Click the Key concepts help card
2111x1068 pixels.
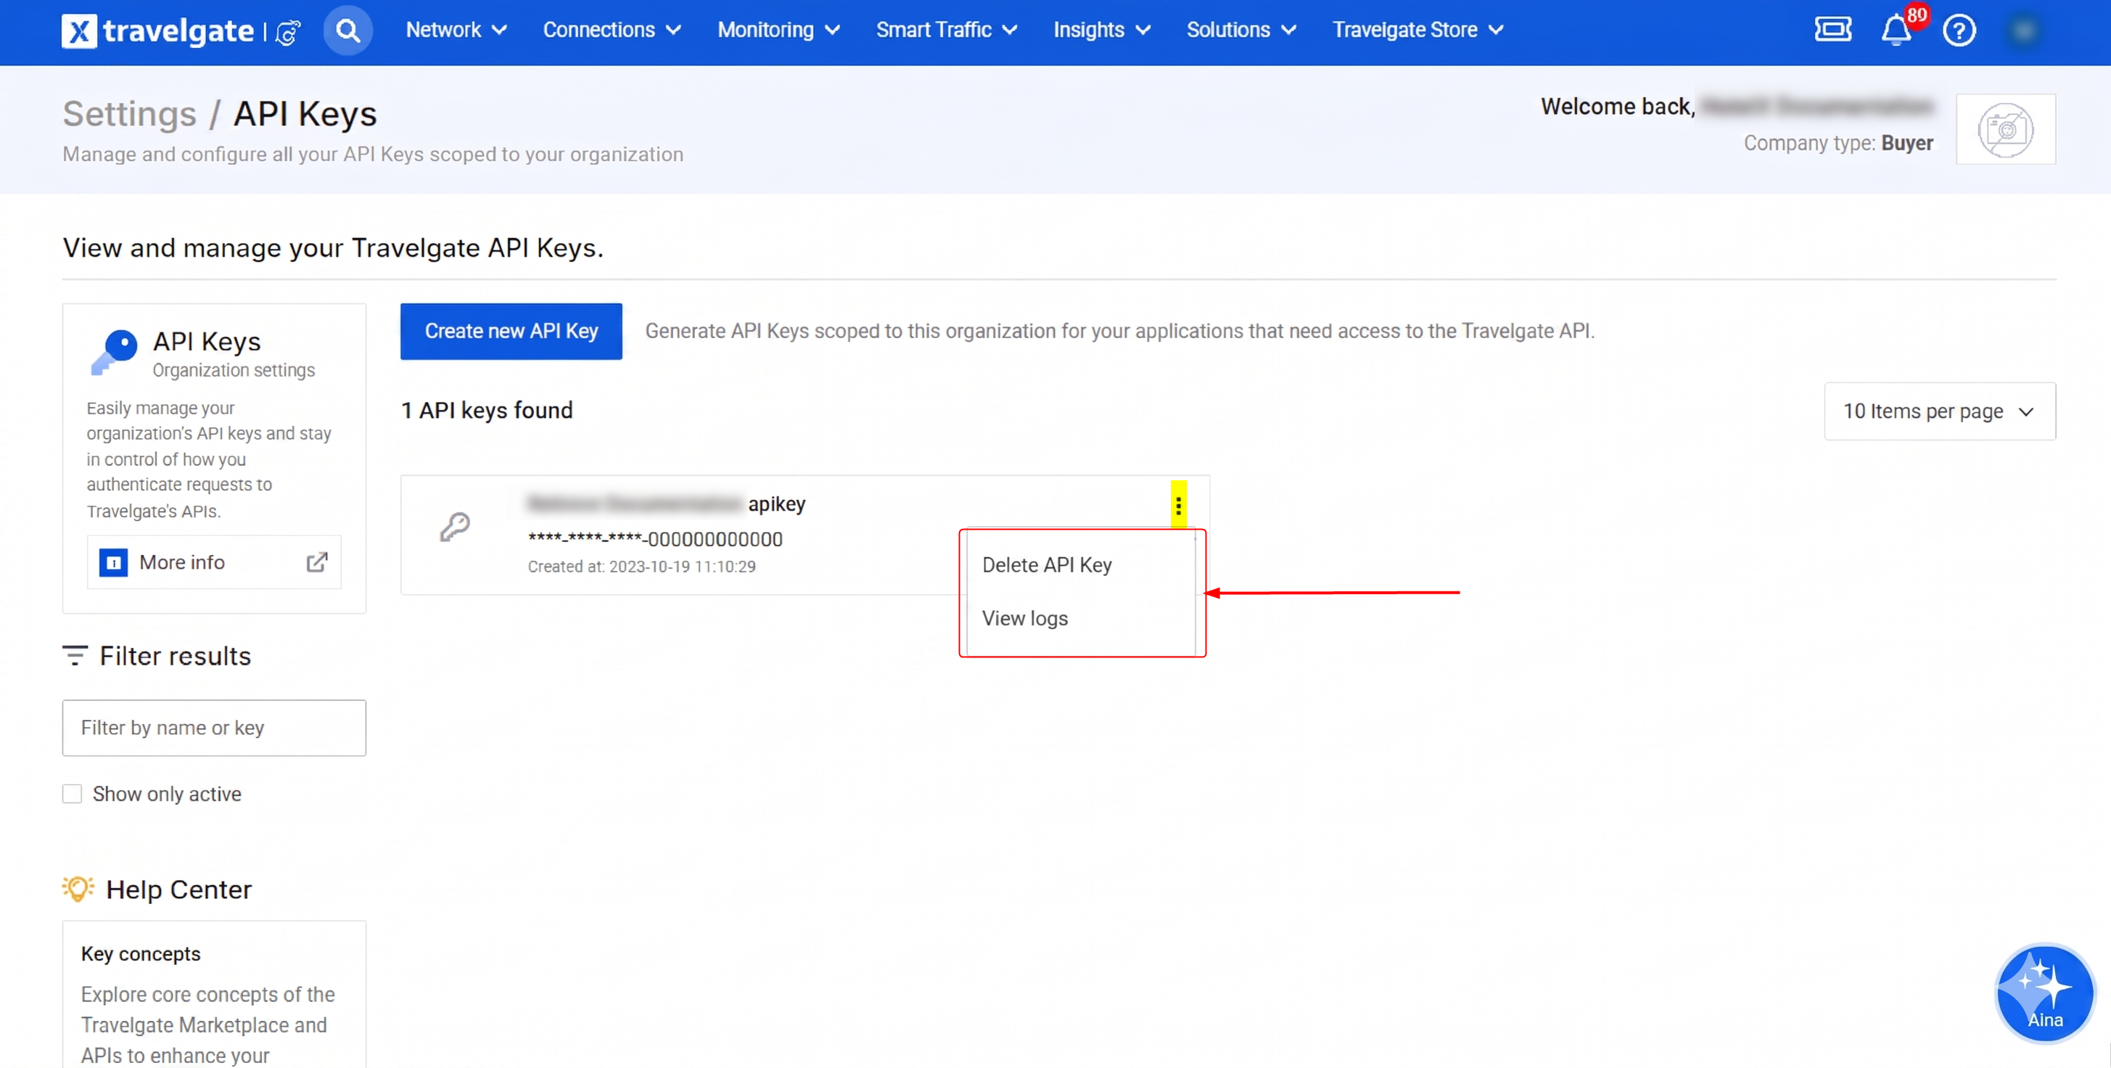pyautogui.click(x=214, y=994)
